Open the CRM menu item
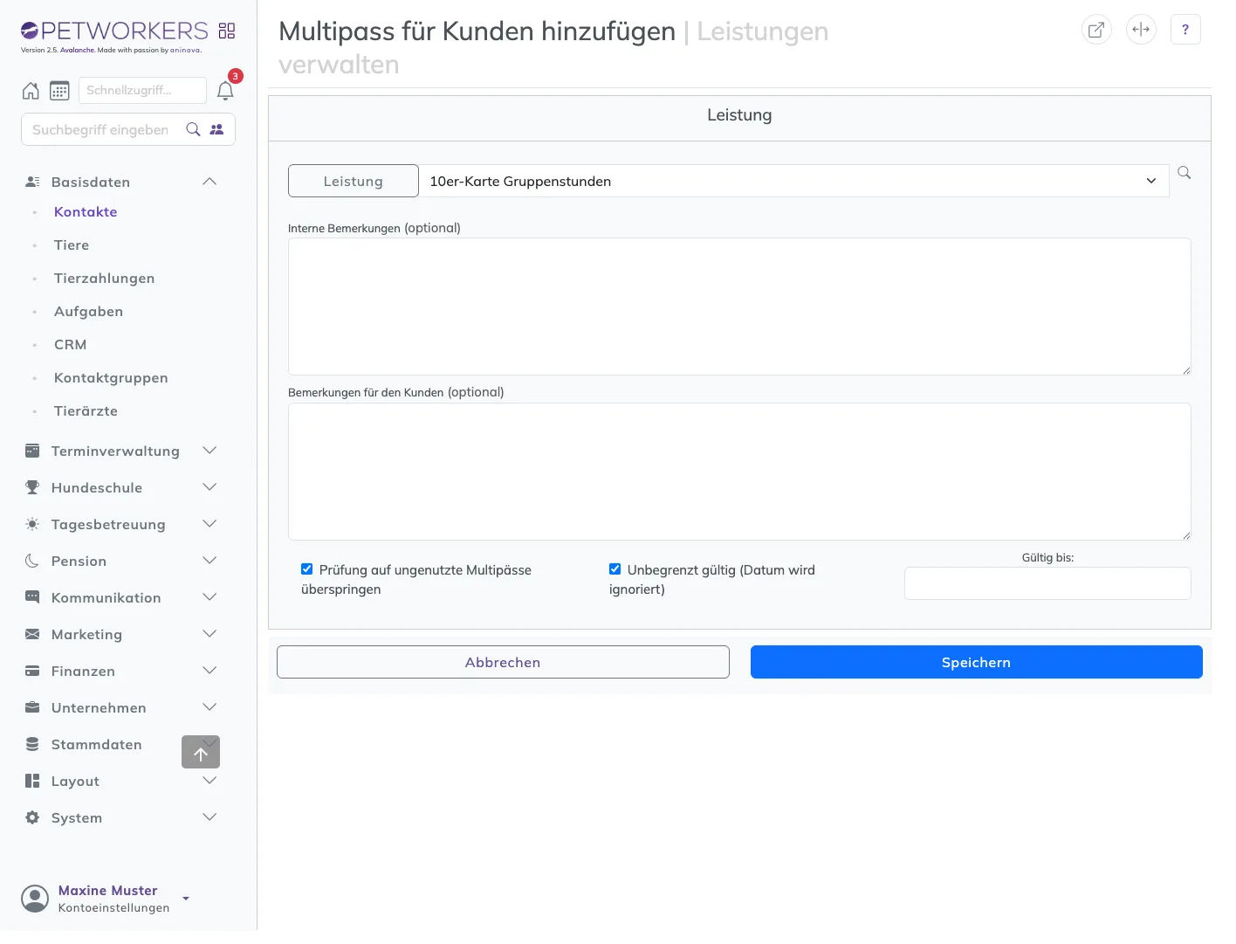 [70, 345]
